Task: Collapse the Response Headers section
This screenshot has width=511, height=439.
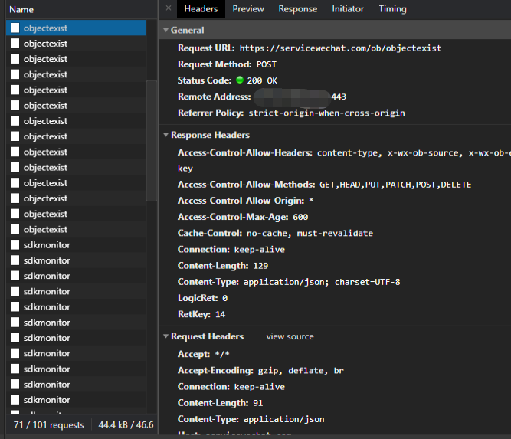Action: (166, 135)
